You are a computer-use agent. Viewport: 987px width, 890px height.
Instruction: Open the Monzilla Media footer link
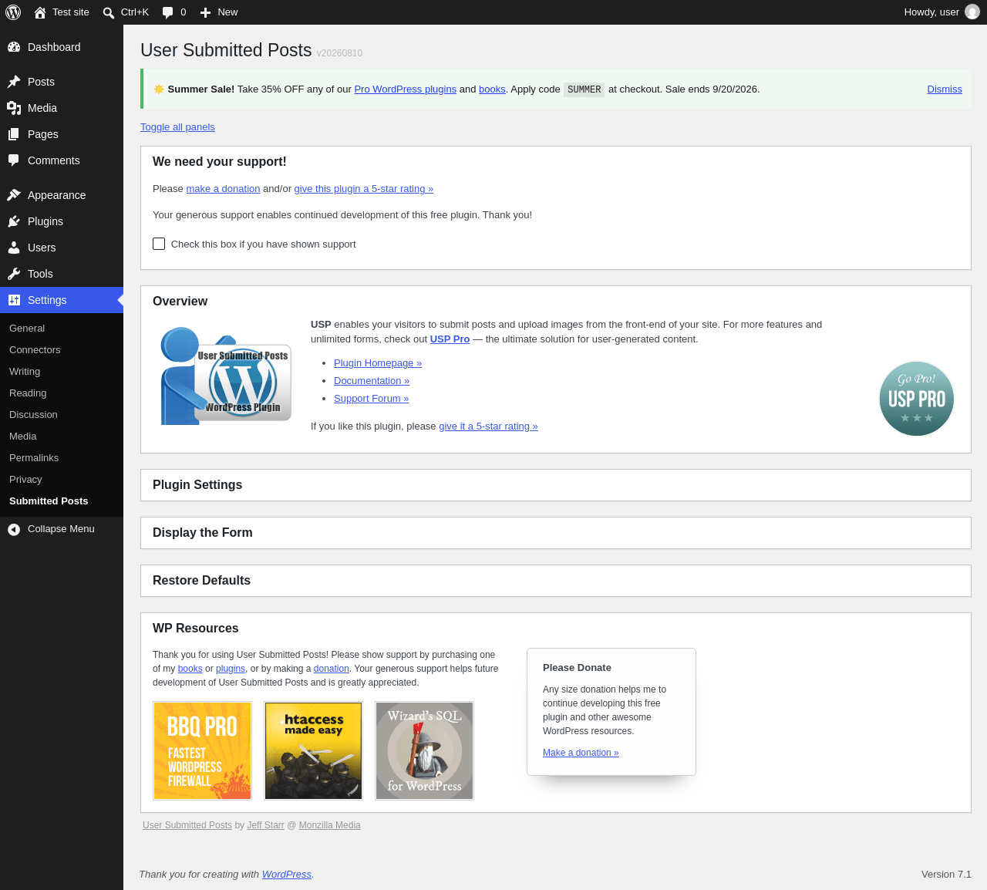330,825
